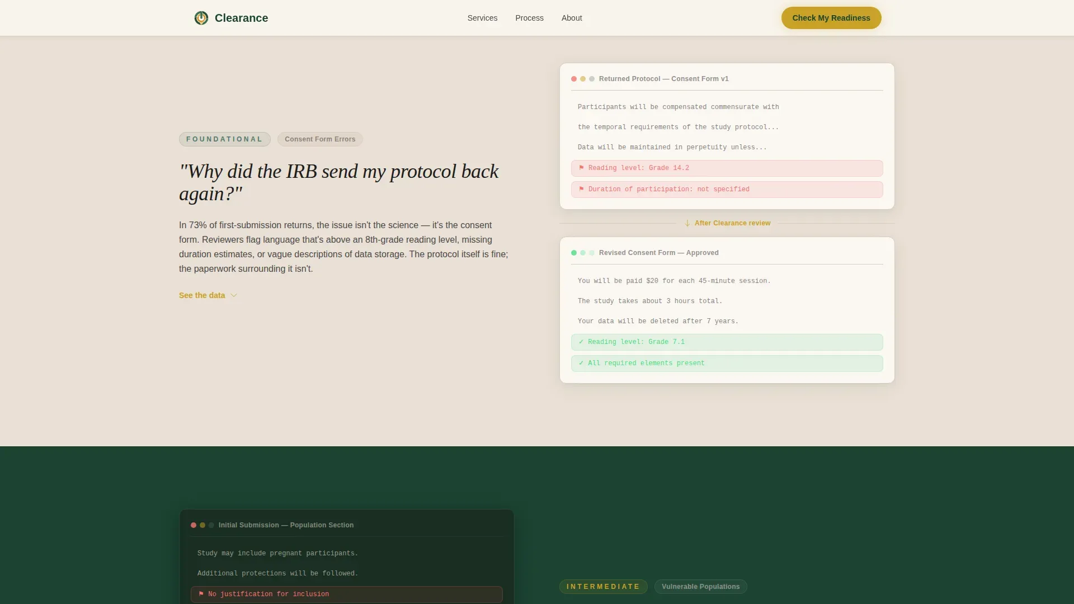Screen dimensions: 1074x604
Task: Click the checkmark beside All required elements present
Action: point(581,363)
